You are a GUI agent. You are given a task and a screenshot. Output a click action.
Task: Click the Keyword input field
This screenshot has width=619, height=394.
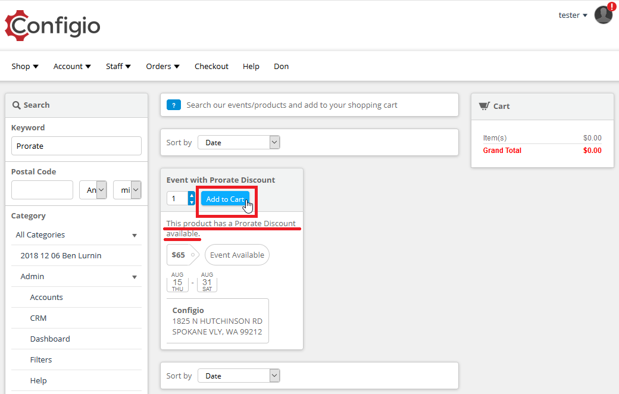(x=76, y=146)
